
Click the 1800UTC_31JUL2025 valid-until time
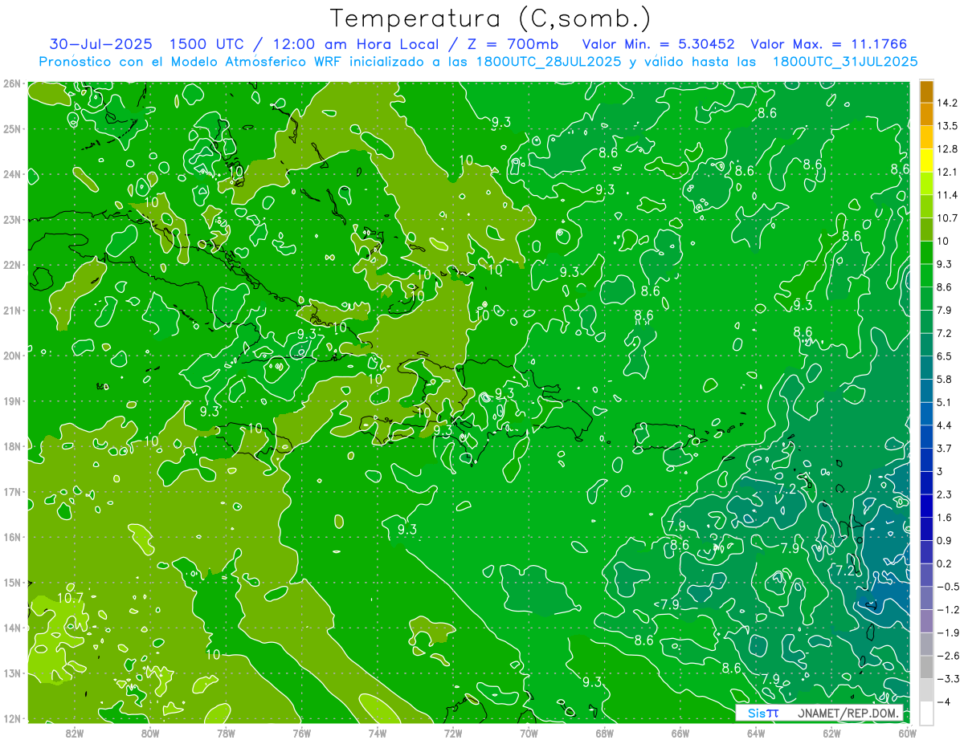844,62
